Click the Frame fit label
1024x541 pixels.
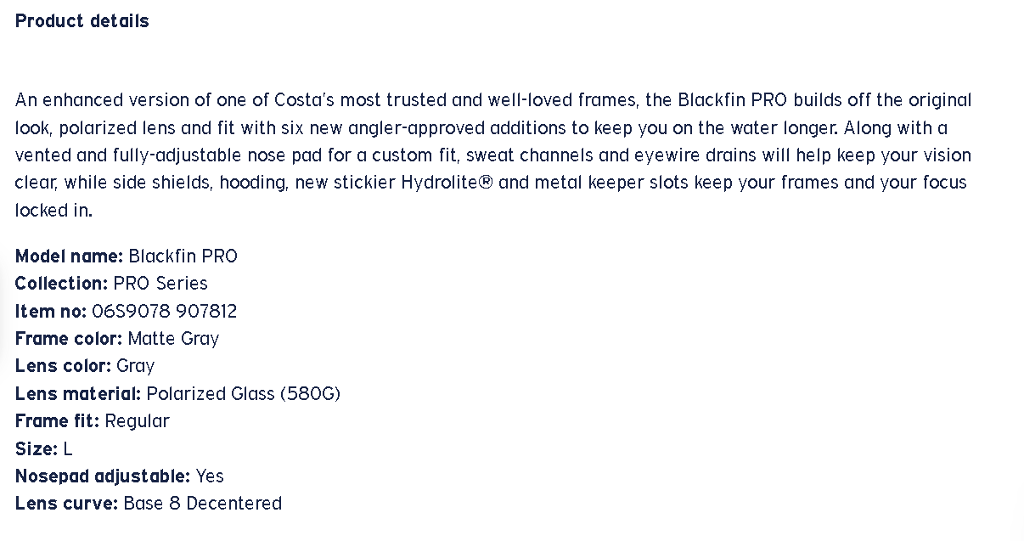pyautogui.click(x=57, y=421)
